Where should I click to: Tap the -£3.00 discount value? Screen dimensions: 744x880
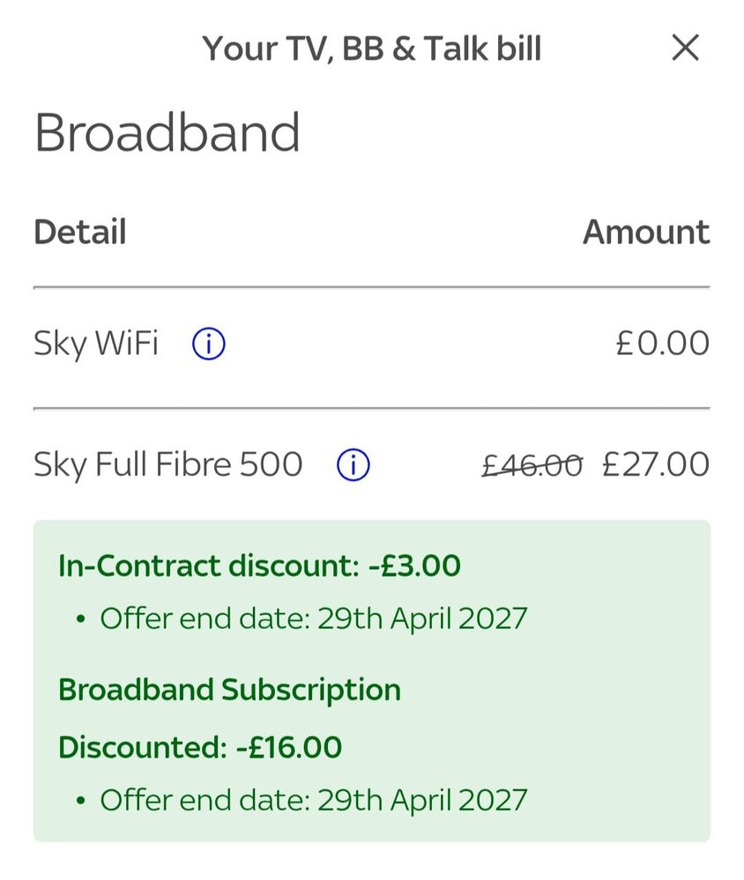414,566
